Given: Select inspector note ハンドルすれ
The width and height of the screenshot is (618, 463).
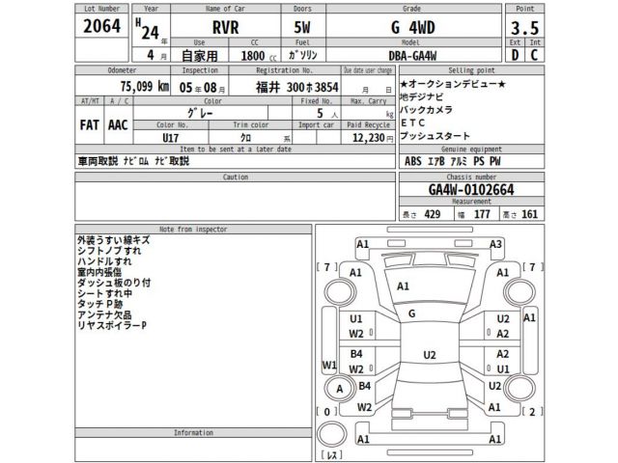Looking at the screenshot, I should pos(104,261).
